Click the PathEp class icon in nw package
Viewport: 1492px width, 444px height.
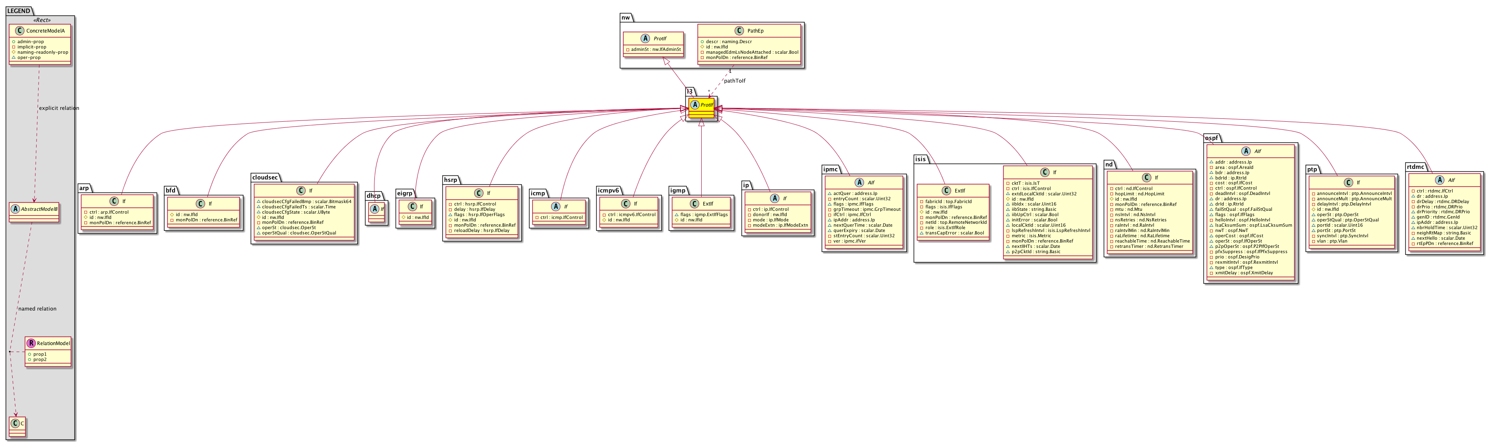[739, 31]
